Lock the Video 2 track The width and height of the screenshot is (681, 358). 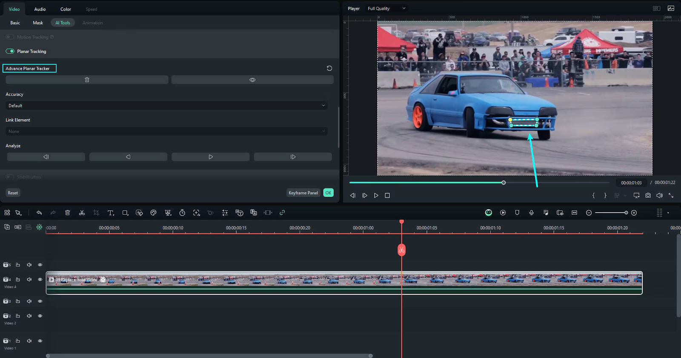[x=18, y=316]
